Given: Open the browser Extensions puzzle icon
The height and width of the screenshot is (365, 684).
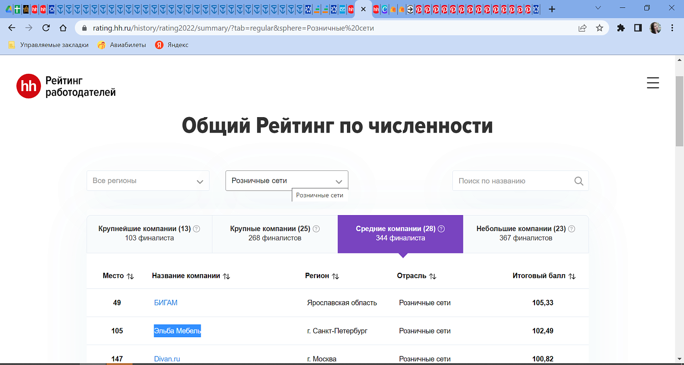Looking at the screenshot, I should [621, 28].
